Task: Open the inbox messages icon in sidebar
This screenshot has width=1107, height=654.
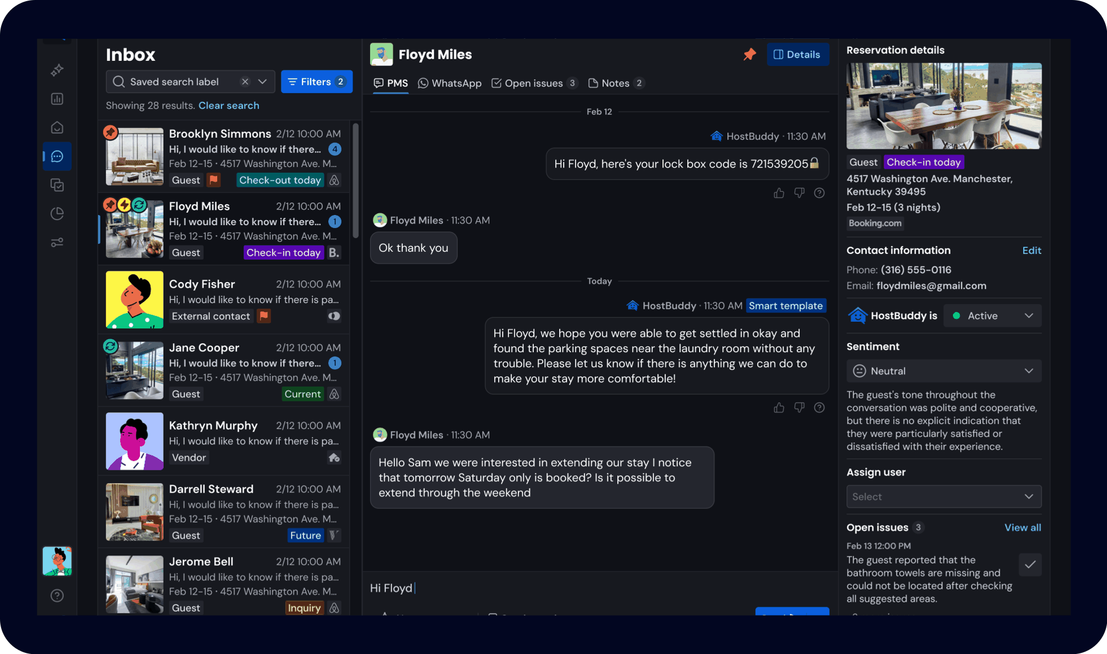Action: pyautogui.click(x=57, y=156)
